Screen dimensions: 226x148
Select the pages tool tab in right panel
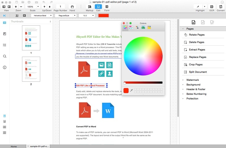click(194, 22)
